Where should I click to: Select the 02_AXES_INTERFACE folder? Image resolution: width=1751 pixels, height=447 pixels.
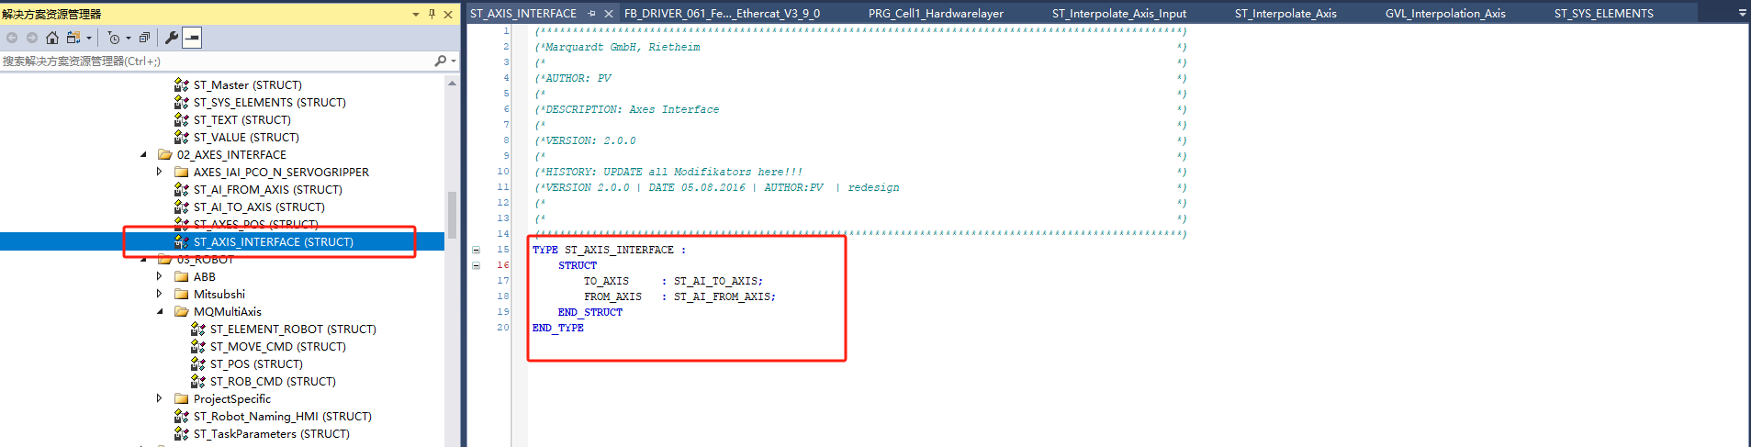click(231, 154)
